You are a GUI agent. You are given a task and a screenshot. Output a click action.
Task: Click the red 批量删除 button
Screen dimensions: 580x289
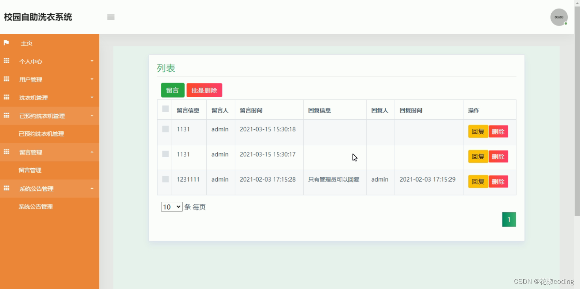click(204, 90)
